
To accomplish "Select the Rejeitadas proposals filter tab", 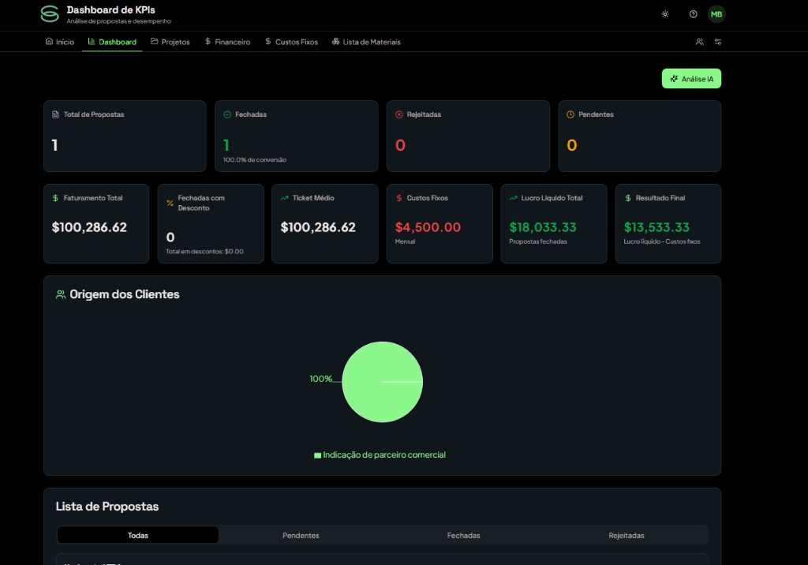I will (627, 536).
